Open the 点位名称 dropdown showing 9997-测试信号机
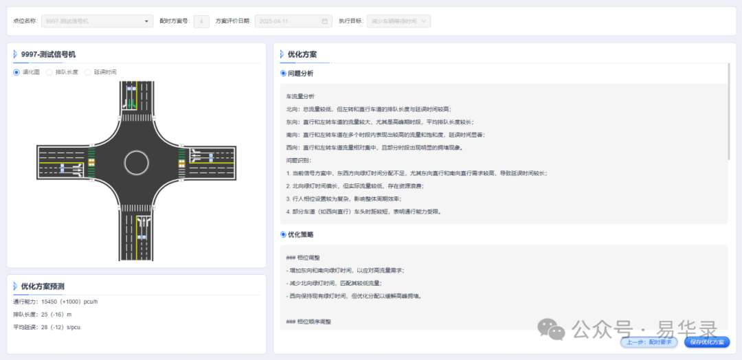Viewport: 742px width, 360px height. tap(97, 21)
